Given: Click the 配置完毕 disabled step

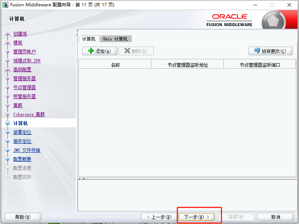Looking at the screenshot, I should (22, 177).
